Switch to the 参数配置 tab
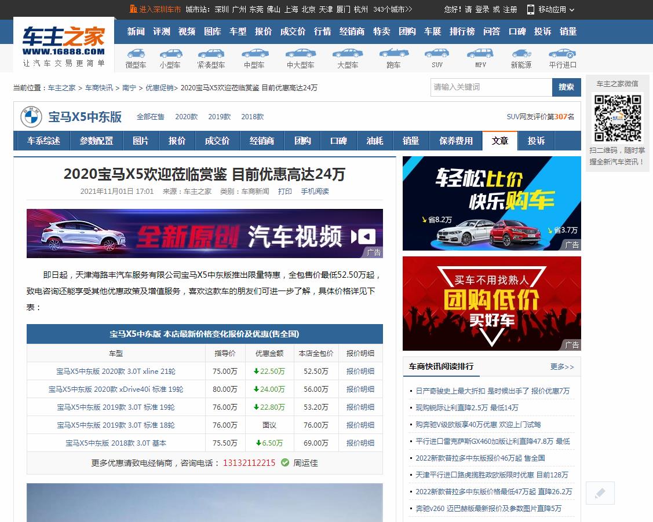The width and height of the screenshot is (653, 522). tap(97, 141)
